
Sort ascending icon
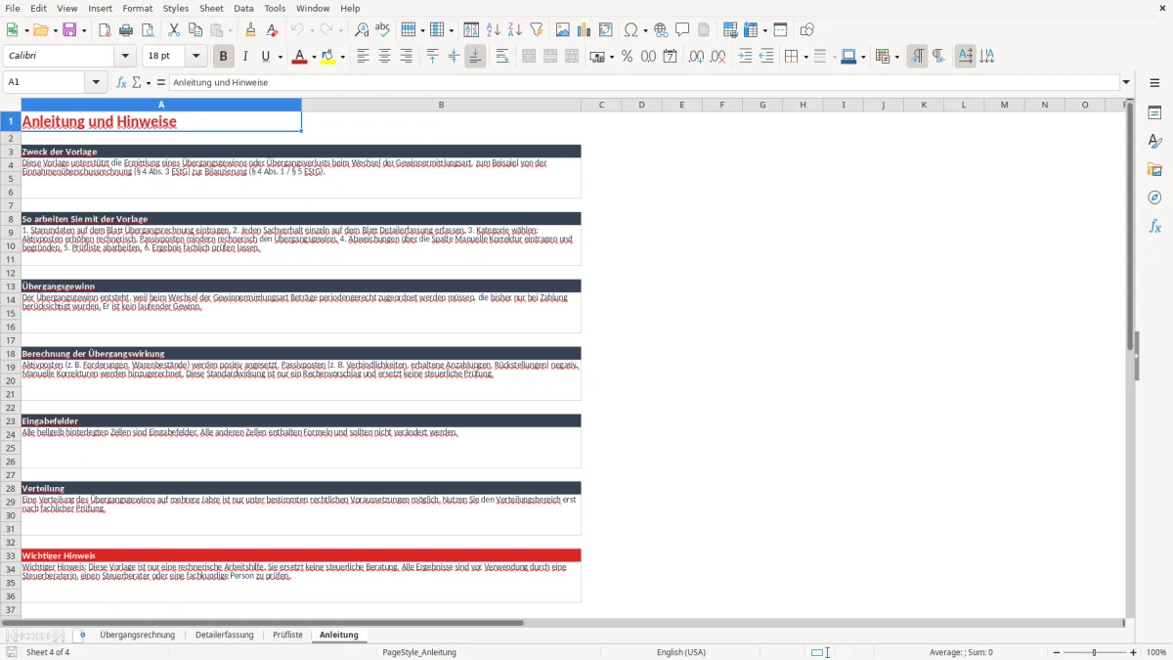click(494, 30)
